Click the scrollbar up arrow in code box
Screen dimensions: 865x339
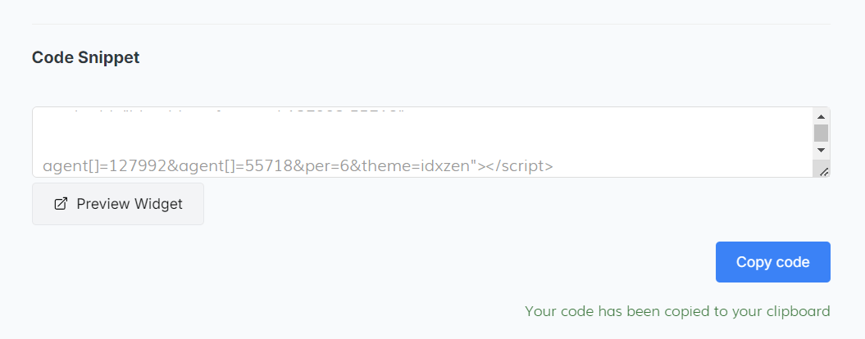pyautogui.click(x=821, y=116)
